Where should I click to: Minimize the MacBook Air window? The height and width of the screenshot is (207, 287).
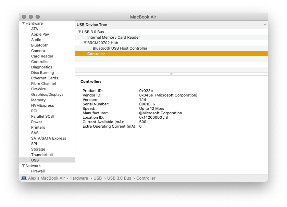click(x=31, y=17)
